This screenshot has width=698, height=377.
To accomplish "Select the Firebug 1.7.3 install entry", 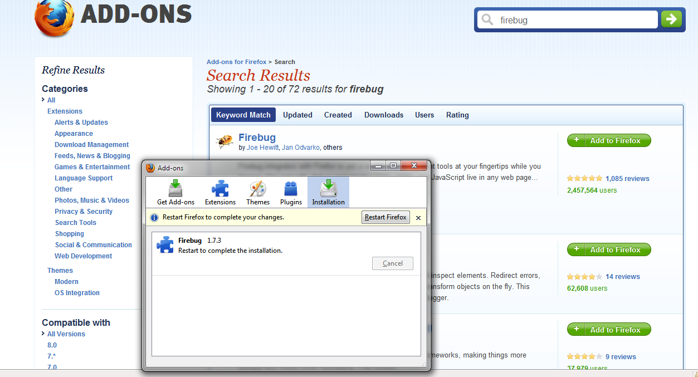I will pyautogui.click(x=286, y=253).
